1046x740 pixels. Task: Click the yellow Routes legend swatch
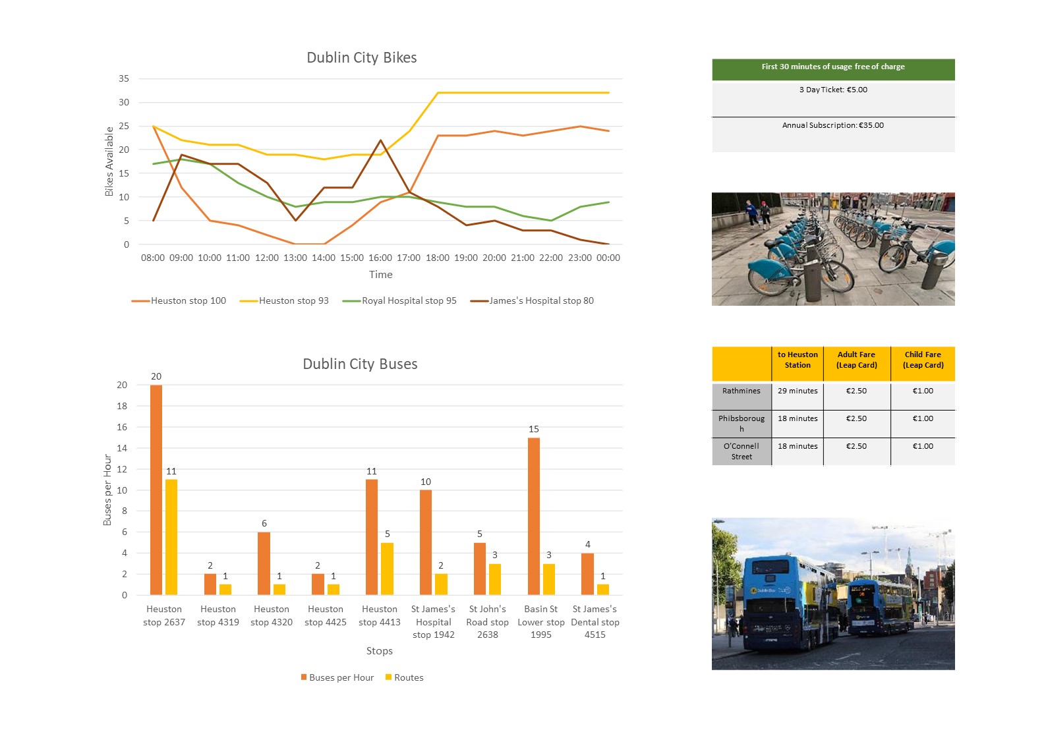(389, 677)
